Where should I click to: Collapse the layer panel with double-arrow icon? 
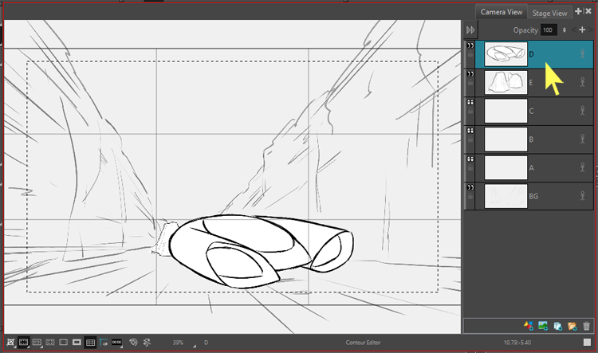coord(470,29)
